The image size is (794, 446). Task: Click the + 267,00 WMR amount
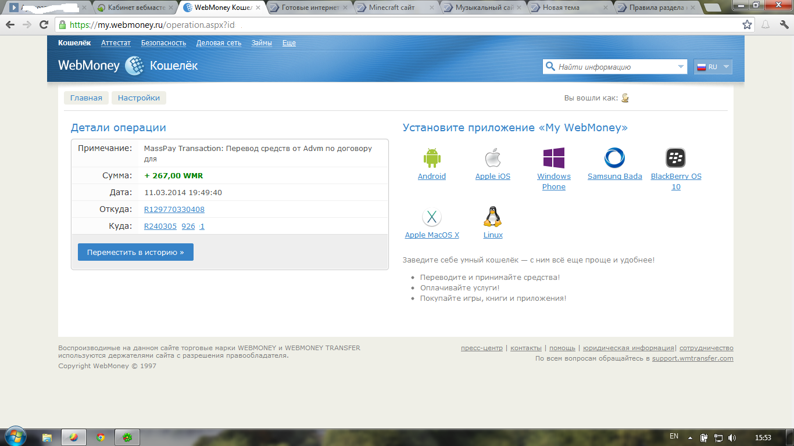click(174, 175)
